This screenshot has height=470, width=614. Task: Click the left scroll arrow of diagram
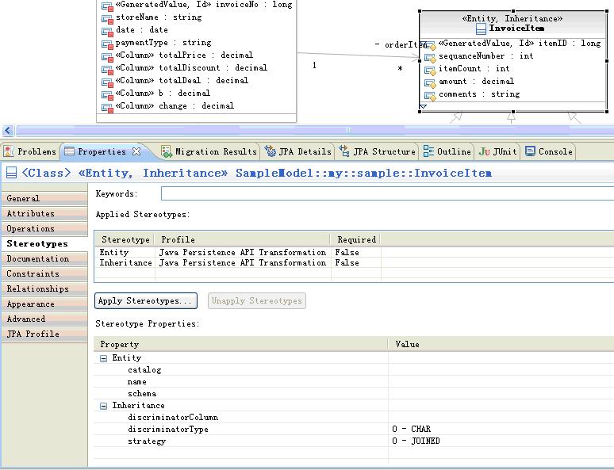pyautogui.click(x=8, y=130)
